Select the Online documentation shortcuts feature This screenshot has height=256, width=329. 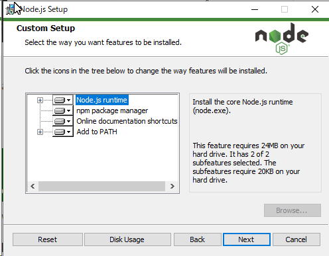coord(127,121)
